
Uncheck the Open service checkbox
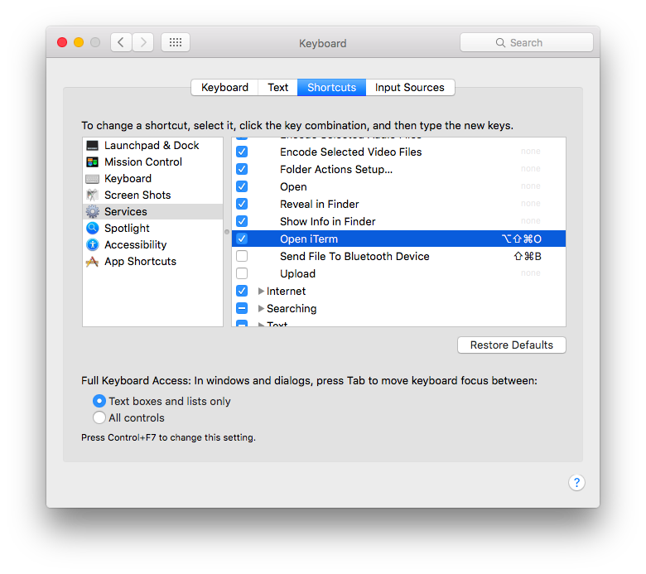click(x=242, y=186)
